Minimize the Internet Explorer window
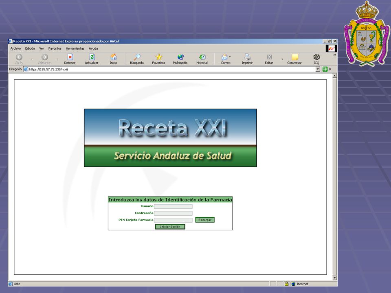The width and height of the screenshot is (391, 293). pyautogui.click(x=325, y=41)
